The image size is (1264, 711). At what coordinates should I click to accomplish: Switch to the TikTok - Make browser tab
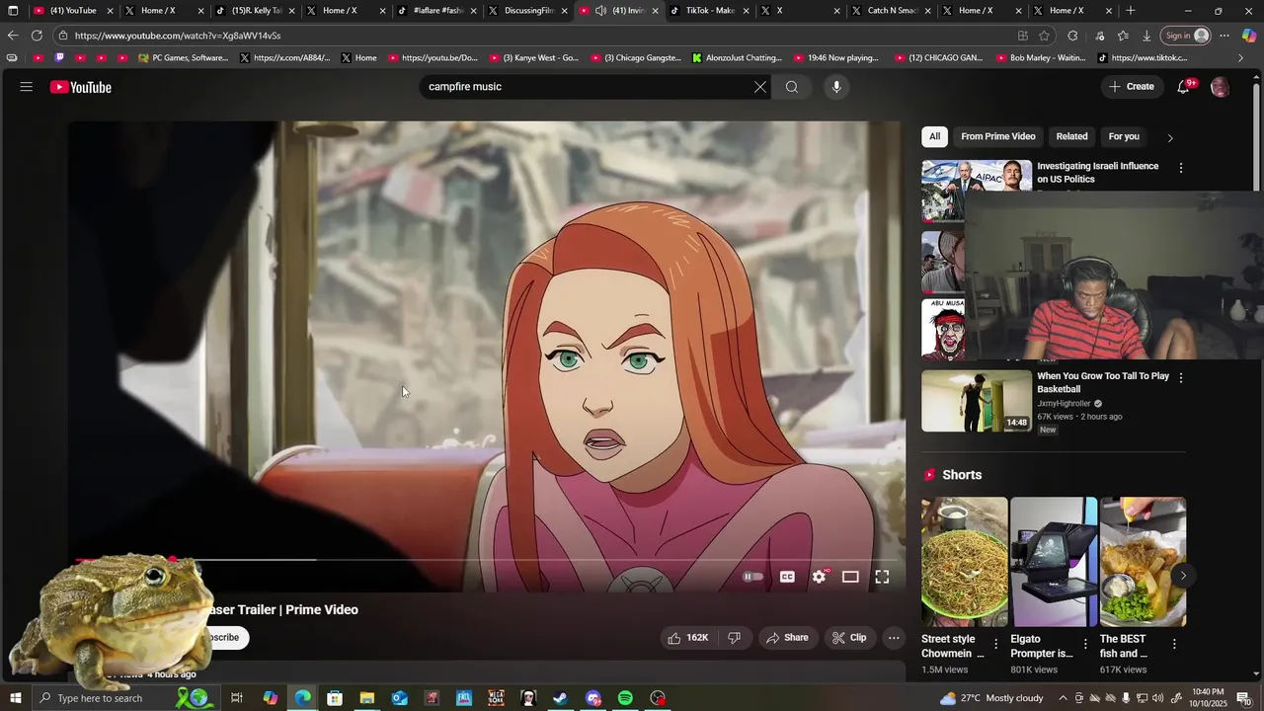point(709,11)
